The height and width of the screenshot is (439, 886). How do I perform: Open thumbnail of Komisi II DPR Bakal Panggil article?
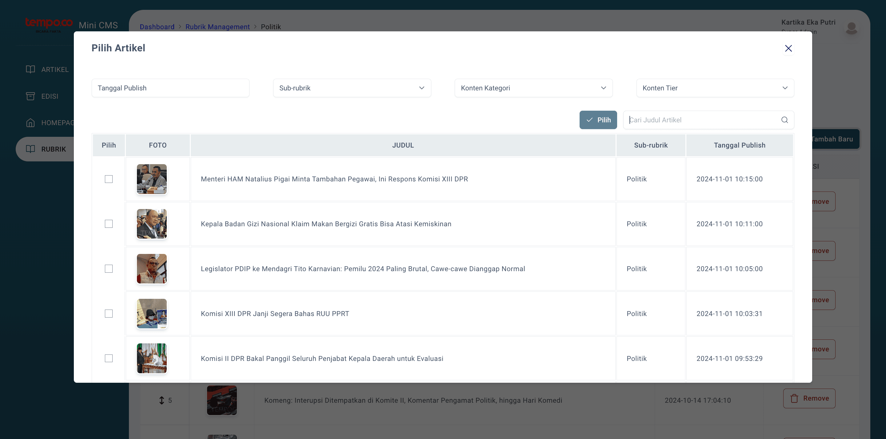[152, 358]
